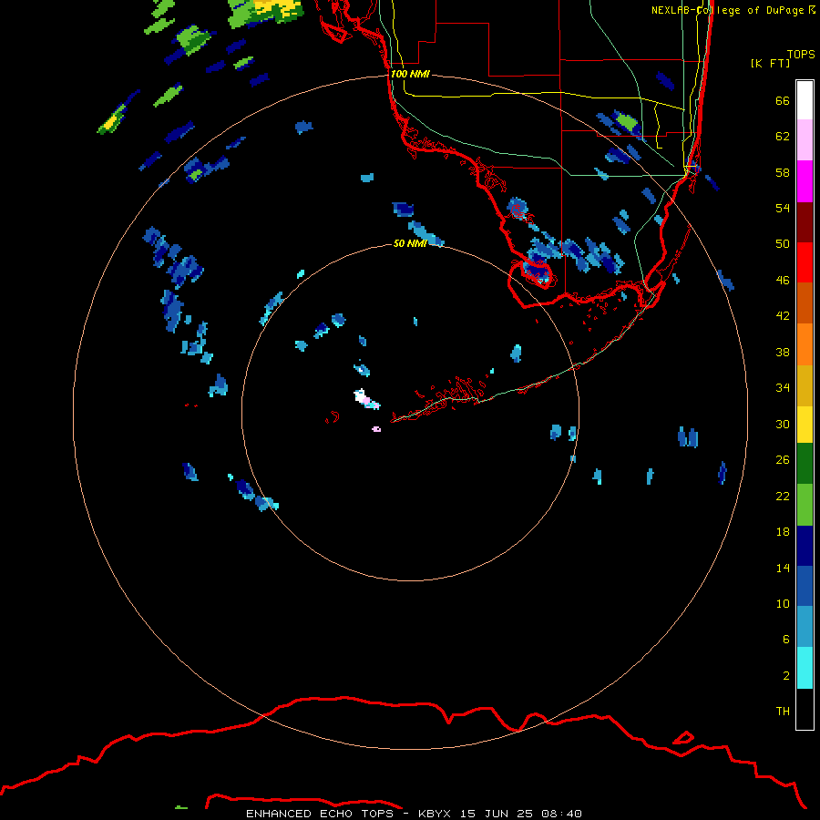Click the '22' legend value
The image size is (820, 820).
tap(783, 496)
